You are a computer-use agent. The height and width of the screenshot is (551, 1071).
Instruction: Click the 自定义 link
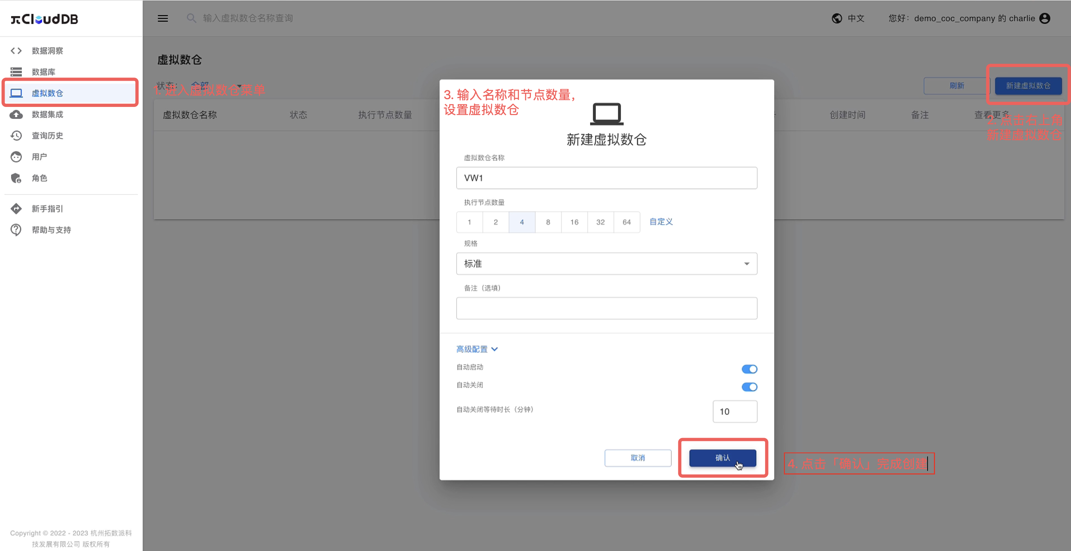pyautogui.click(x=661, y=222)
